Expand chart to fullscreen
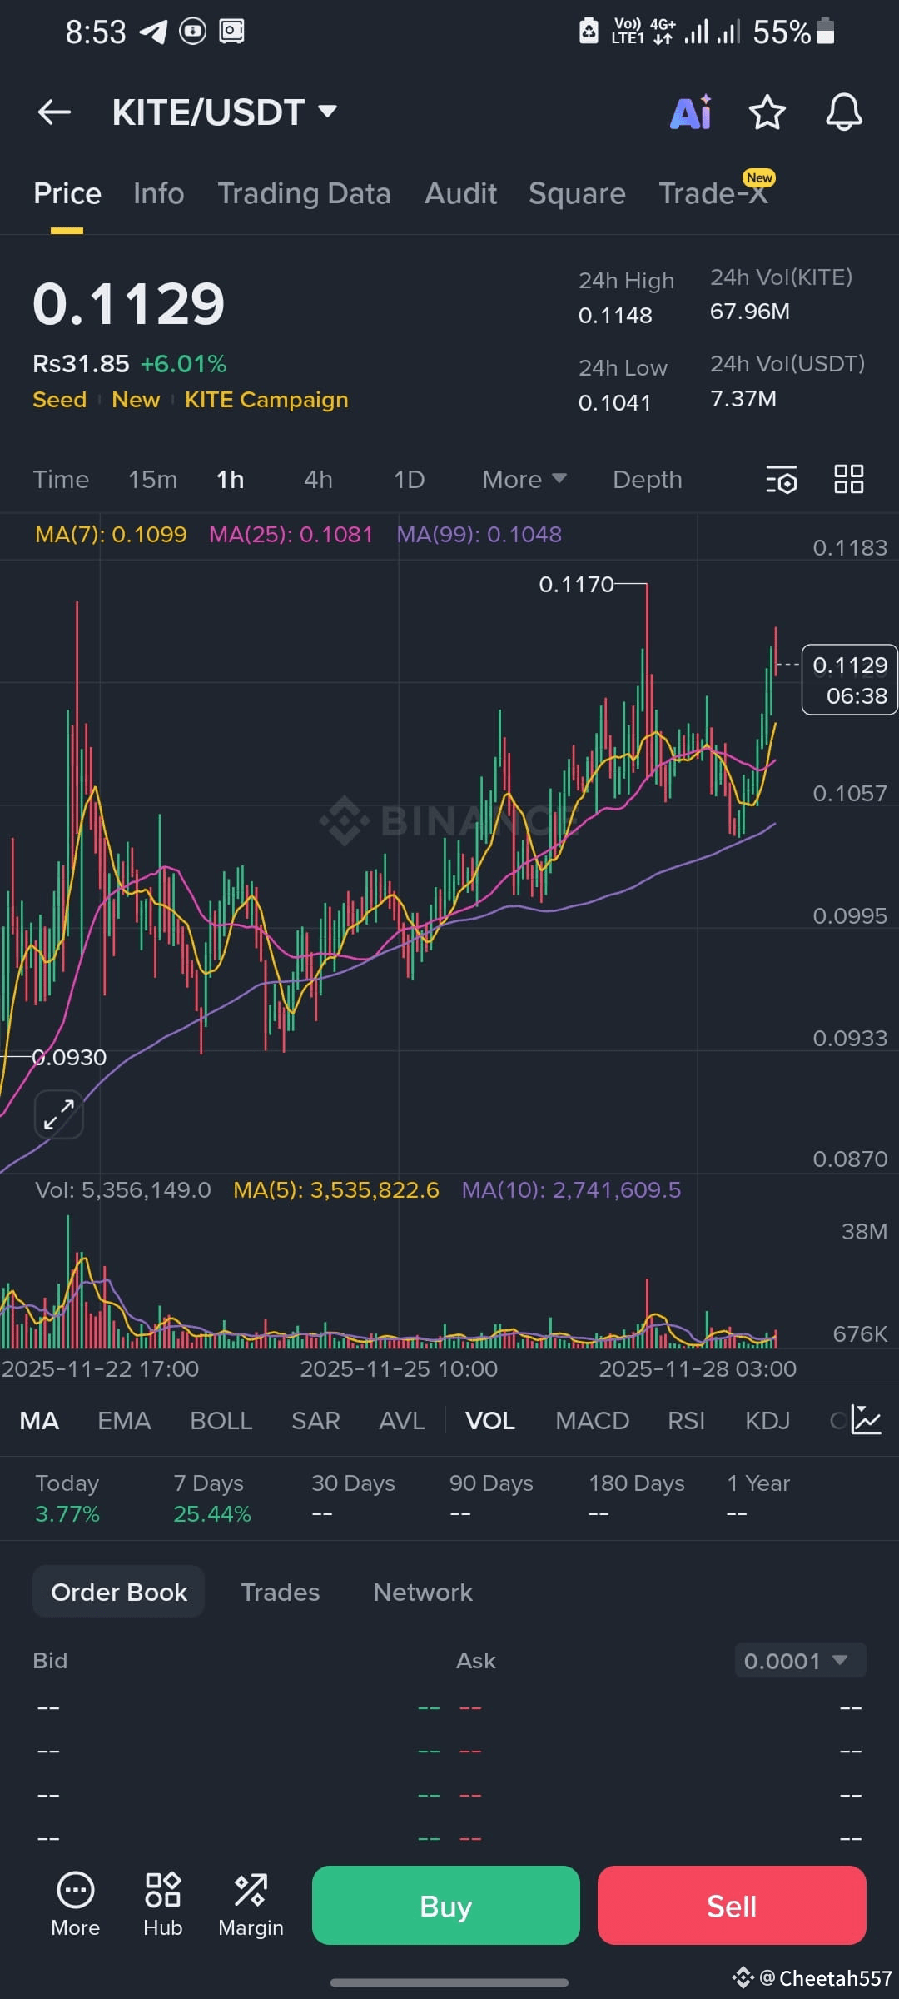Image resolution: width=899 pixels, height=1999 pixels. [58, 1114]
